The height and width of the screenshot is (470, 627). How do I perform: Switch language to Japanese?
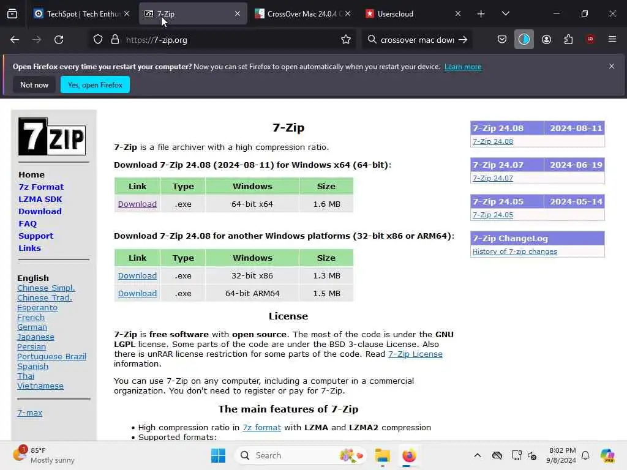click(36, 337)
